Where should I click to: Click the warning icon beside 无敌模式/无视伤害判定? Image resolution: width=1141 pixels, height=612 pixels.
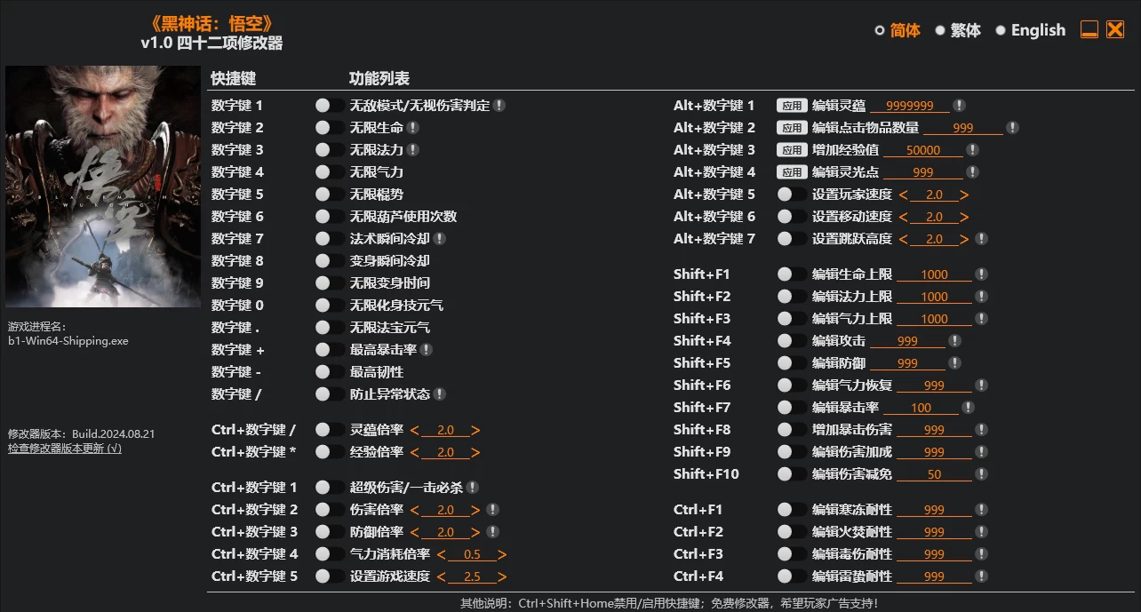coord(499,105)
